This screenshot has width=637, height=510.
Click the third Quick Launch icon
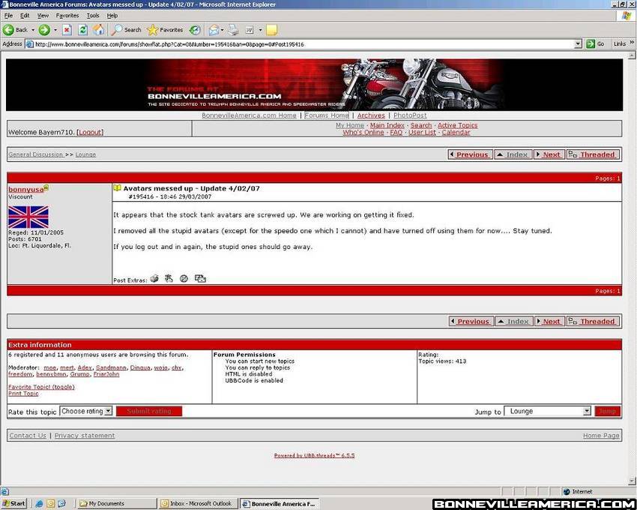tap(61, 503)
